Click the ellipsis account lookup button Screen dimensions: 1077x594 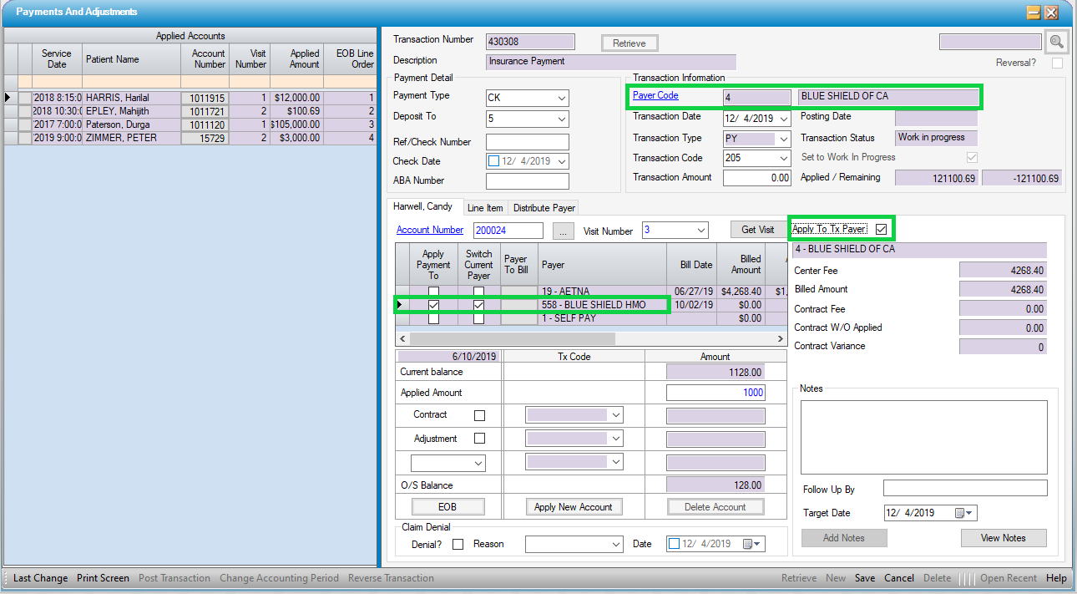(x=564, y=231)
